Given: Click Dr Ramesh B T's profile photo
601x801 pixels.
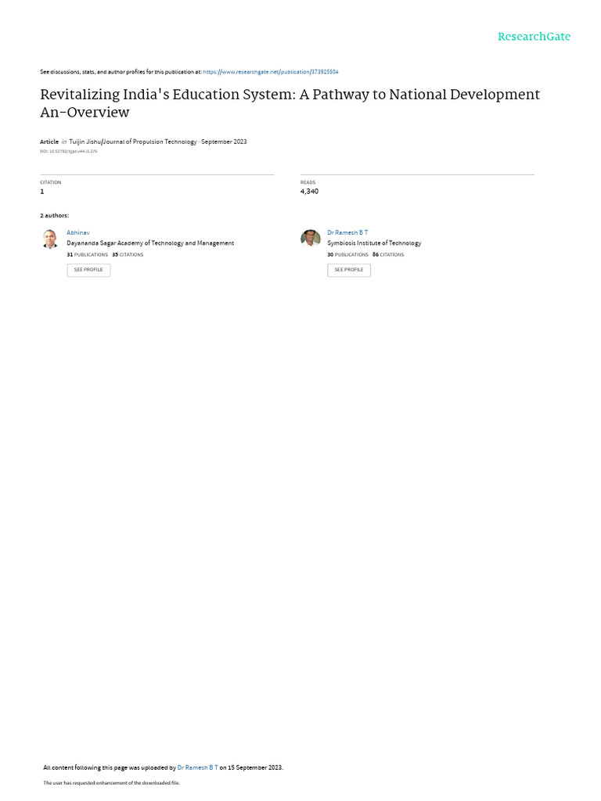Looking at the screenshot, I should [x=310, y=238].
